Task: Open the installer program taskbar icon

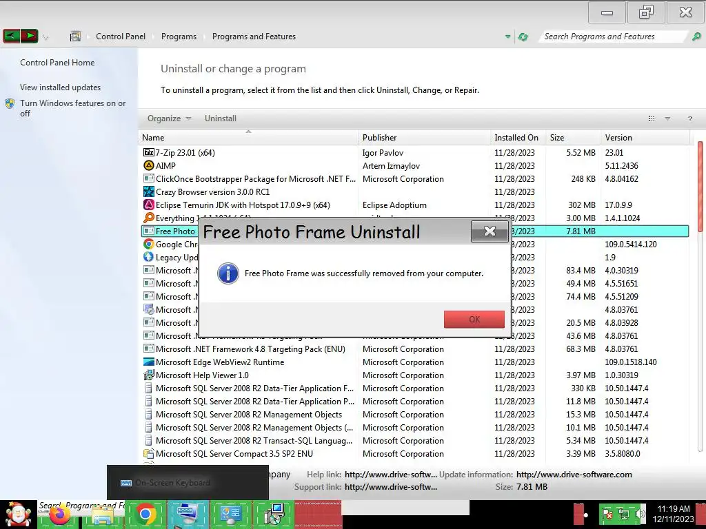Action: click(273, 514)
